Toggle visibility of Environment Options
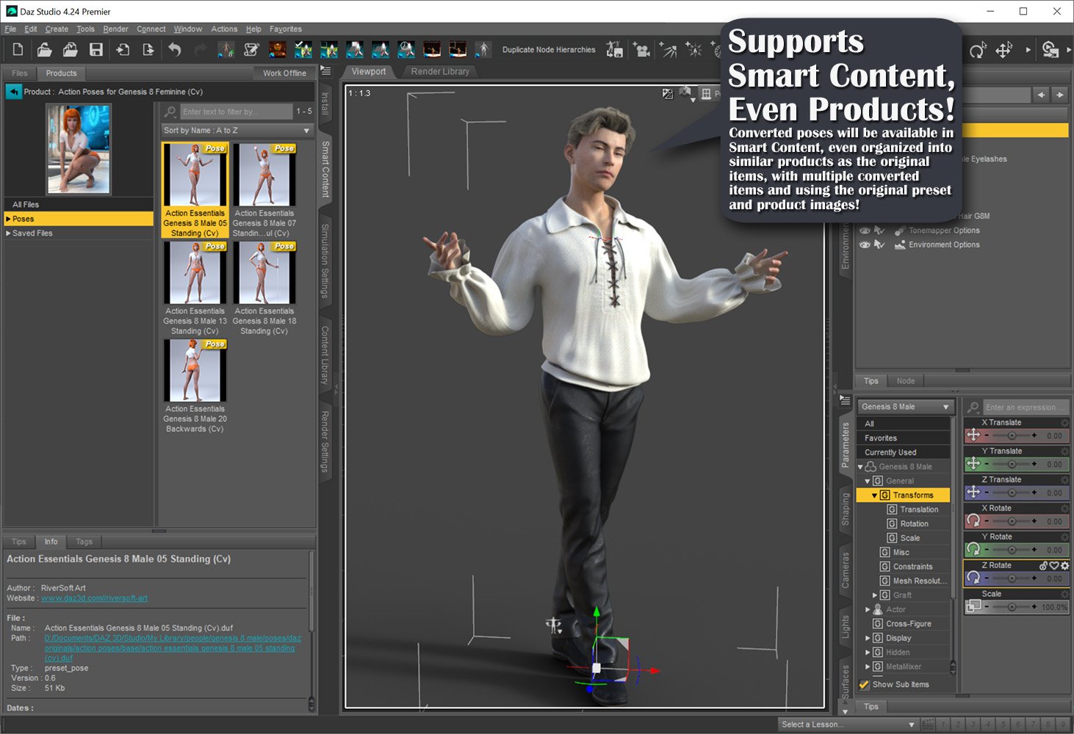This screenshot has width=1074, height=734. click(865, 244)
